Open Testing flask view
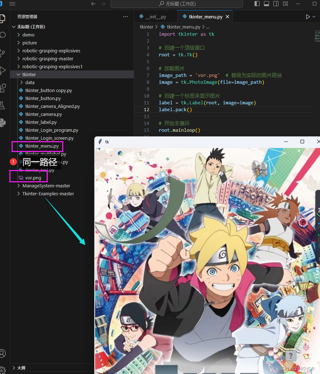320x374 pixels. click(x=3, y=105)
